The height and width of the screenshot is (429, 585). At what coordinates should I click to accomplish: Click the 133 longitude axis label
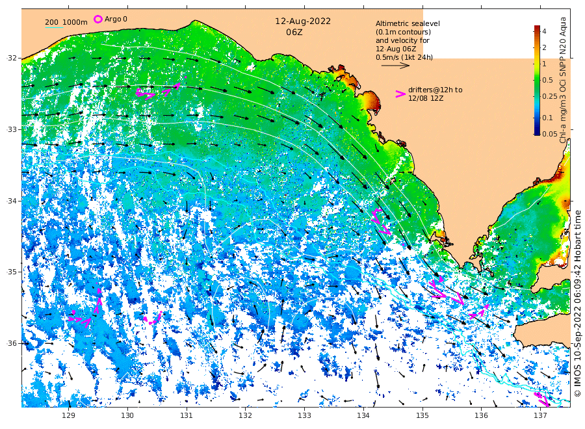tap(304, 415)
